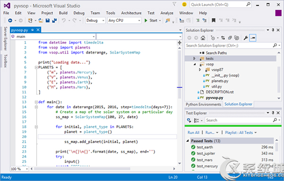Click the feedback smiley face icon
This screenshot has width=284, height=181.
tap(184, 4)
